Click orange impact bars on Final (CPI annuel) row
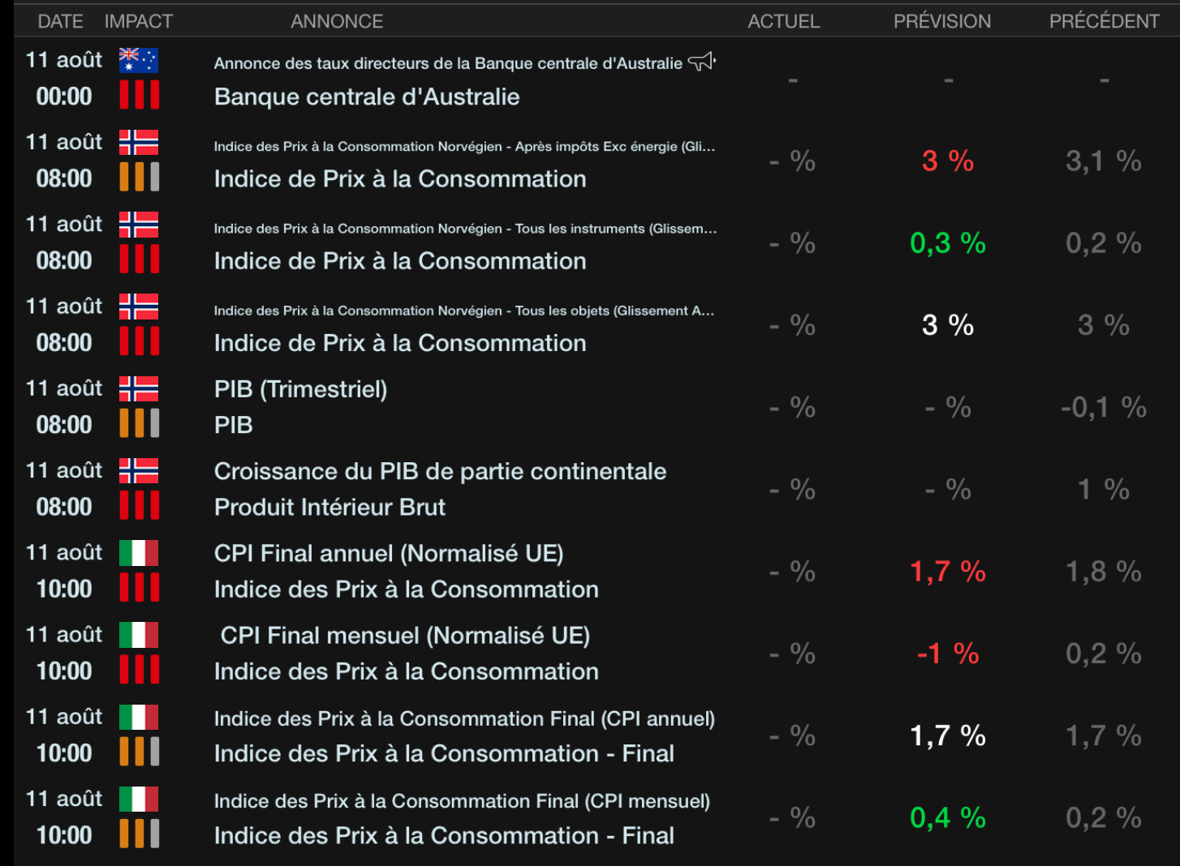Image resolution: width=1180 pixels, height=866 pixels. tap(139, 752)
